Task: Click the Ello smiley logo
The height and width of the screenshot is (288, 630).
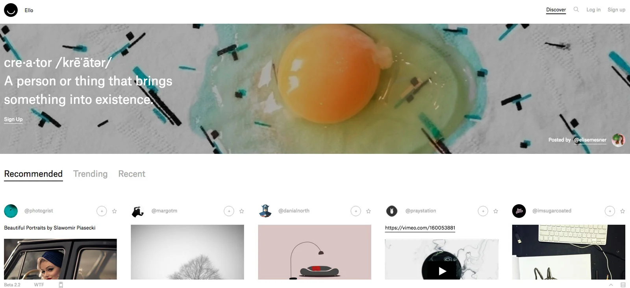Action: click(x=11, y=10)
